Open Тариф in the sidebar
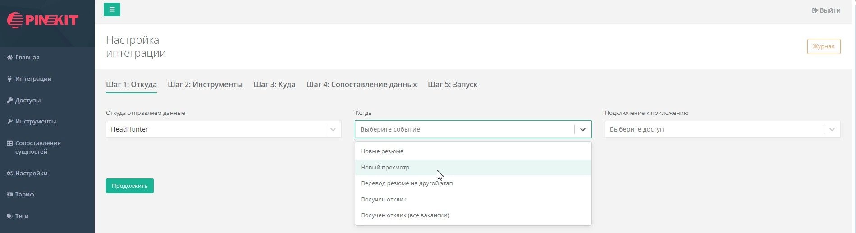856x233 pixels. click(25, 195)
